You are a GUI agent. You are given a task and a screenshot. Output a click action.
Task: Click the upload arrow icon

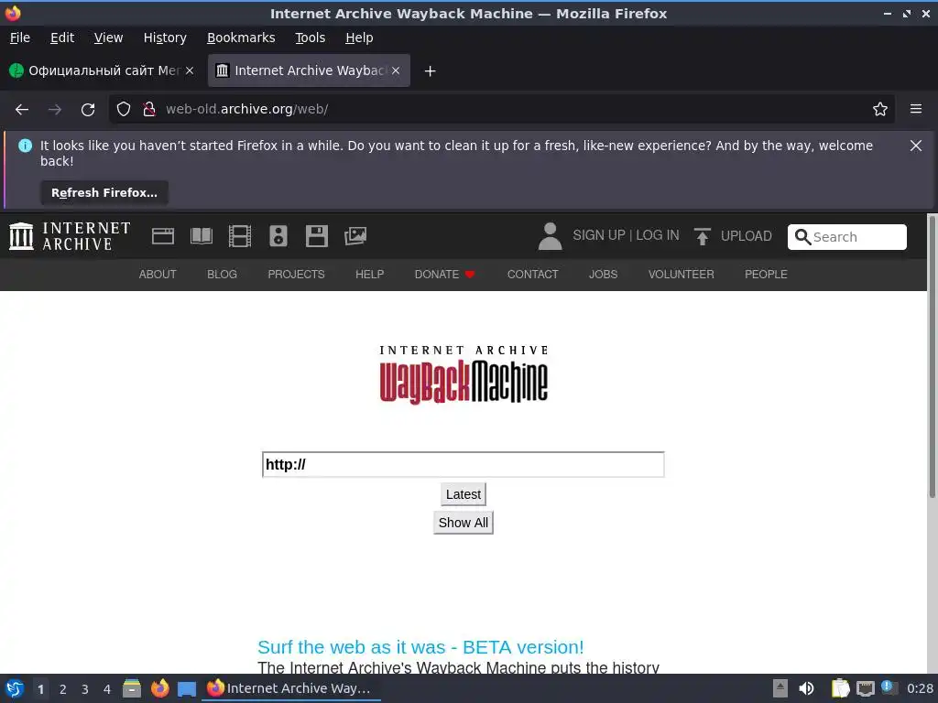(x=703, y=236)
